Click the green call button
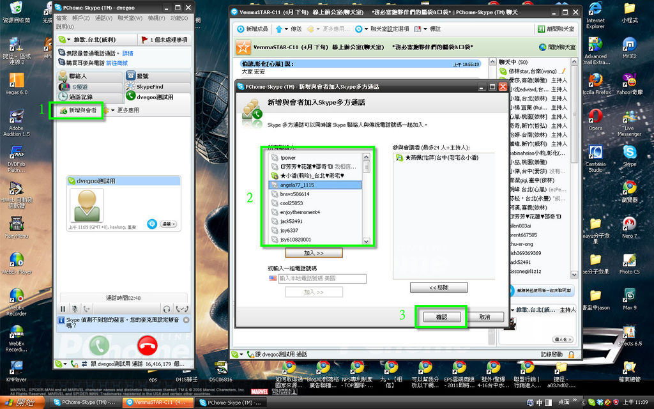Viewport: 654px width, 409px height. point(99,346)
